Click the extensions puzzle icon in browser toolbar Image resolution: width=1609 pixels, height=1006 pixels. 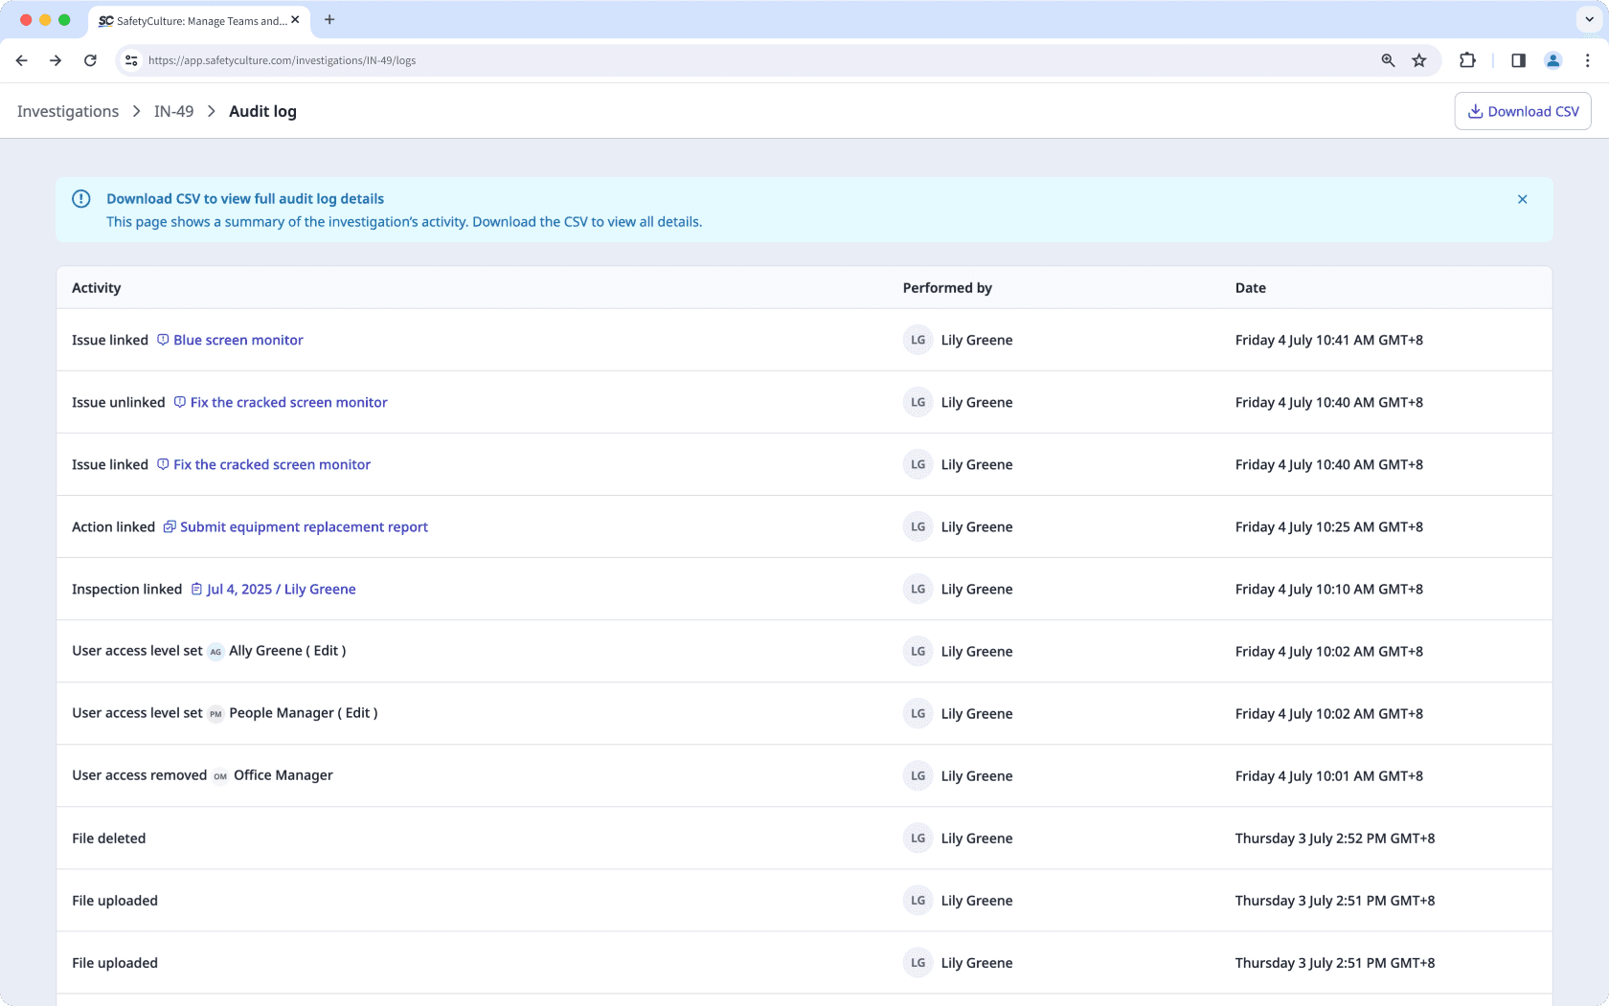[x=1467, y=60]
